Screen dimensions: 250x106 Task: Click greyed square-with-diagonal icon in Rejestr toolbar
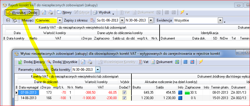coord(158,12)
